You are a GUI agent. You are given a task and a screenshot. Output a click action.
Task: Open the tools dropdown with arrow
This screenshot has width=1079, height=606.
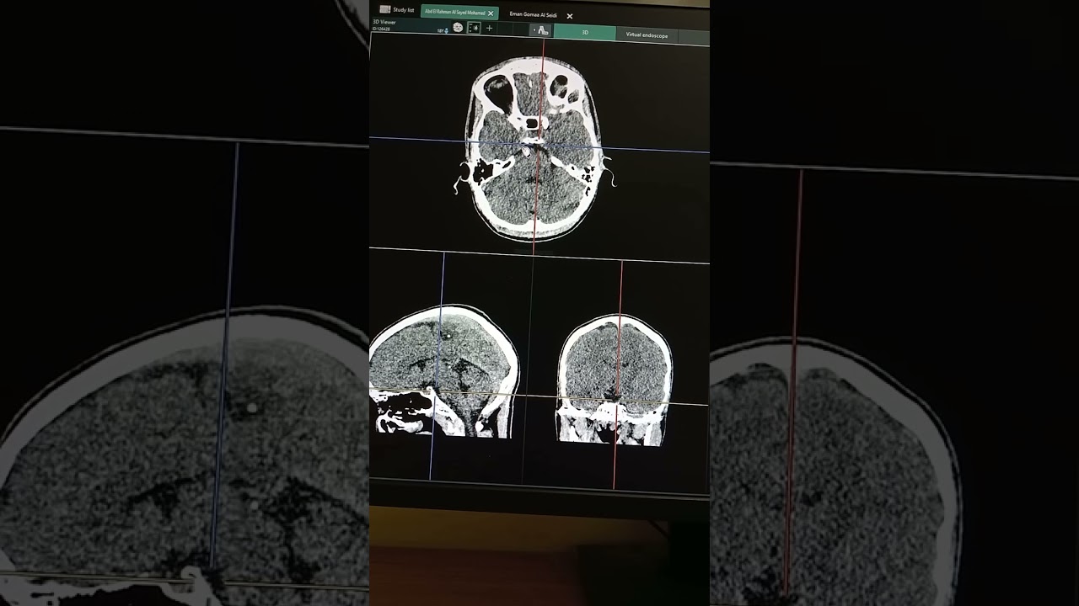pyautogui.click(x=541, y=30)
